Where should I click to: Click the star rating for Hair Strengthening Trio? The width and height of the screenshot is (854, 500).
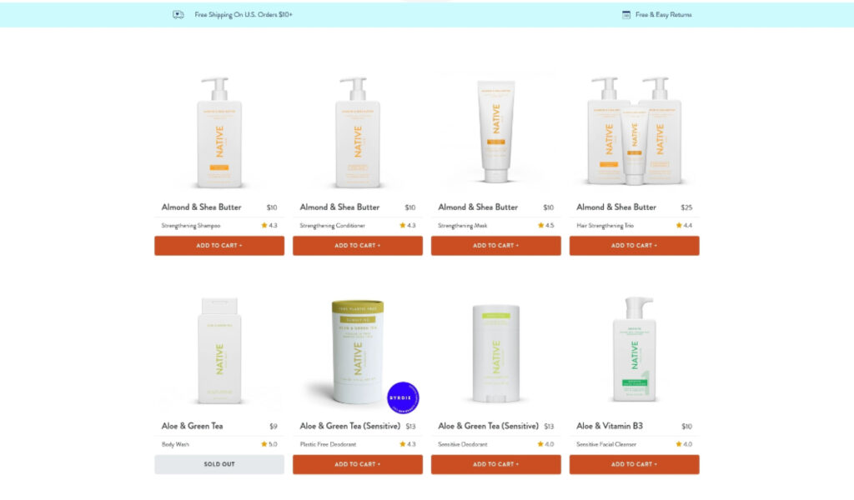[684, 225]
